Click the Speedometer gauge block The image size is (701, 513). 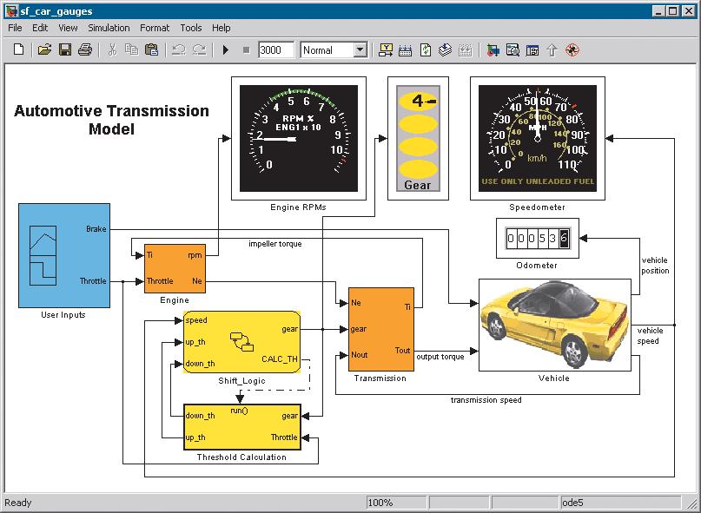click(538, 138)
